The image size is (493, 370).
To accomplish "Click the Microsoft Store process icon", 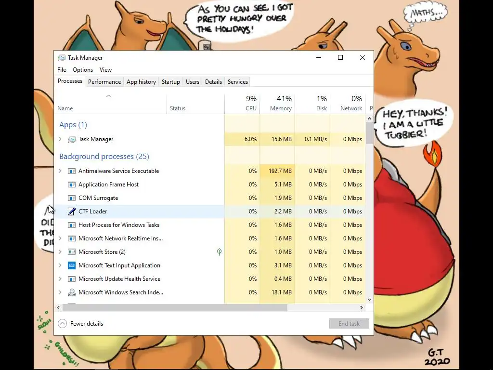I will pyautogui.click(x=72, y=252).
